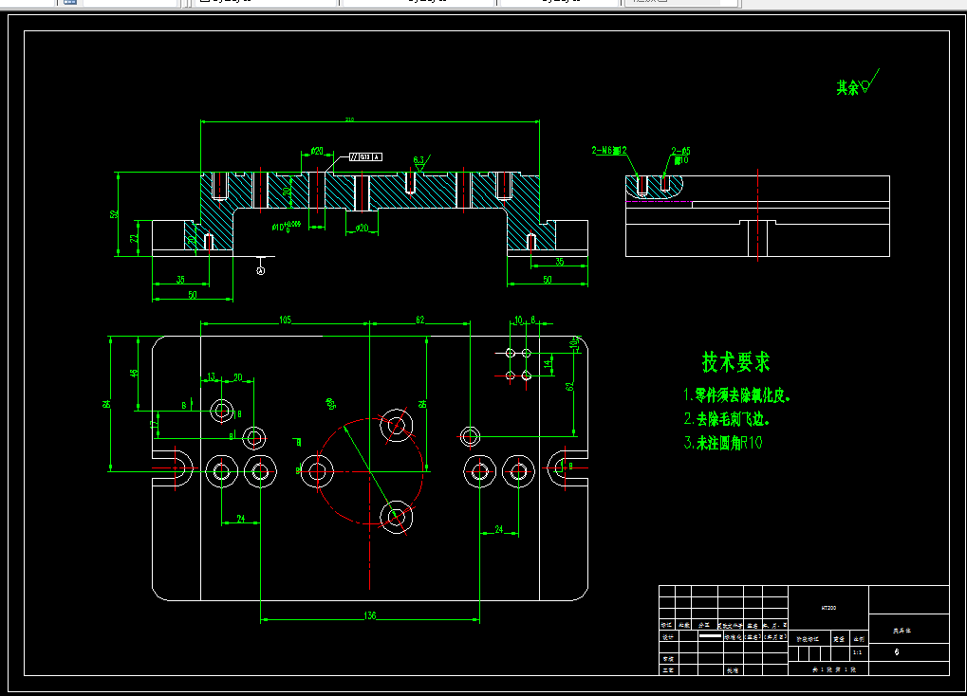Click the 210 overall length dimension text

tap(349, 119)
